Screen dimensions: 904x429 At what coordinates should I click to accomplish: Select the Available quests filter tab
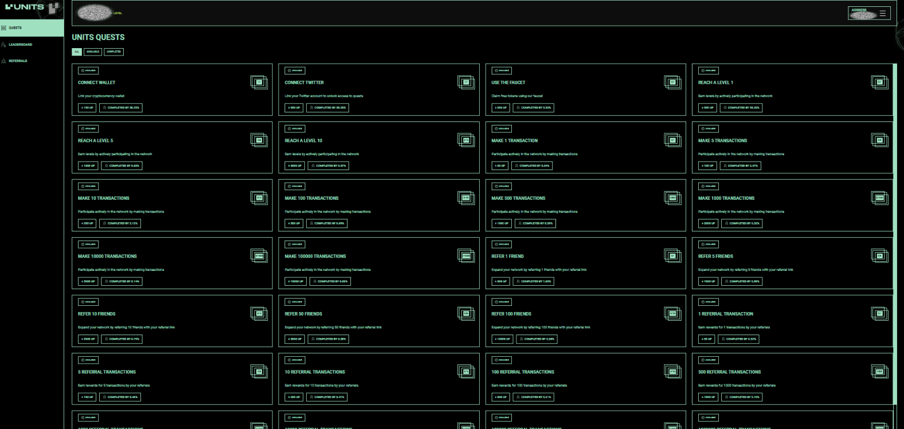click(x=93, y=52)
